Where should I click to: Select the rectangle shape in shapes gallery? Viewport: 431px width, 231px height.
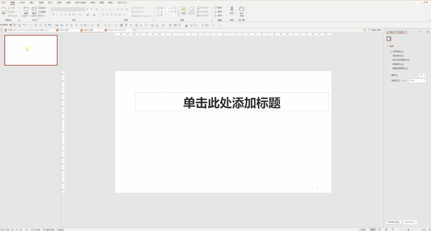tap(172, 8)
